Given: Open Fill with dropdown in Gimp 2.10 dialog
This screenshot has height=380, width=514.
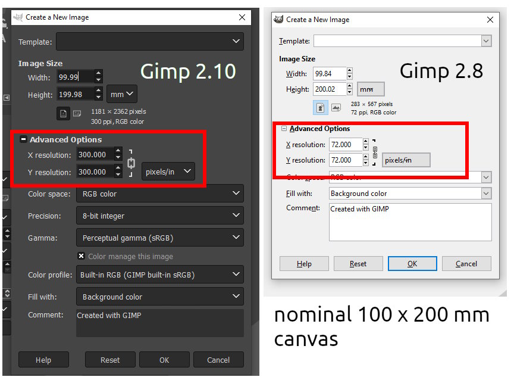Looking at the screenshot, I should tap(160, 297).
